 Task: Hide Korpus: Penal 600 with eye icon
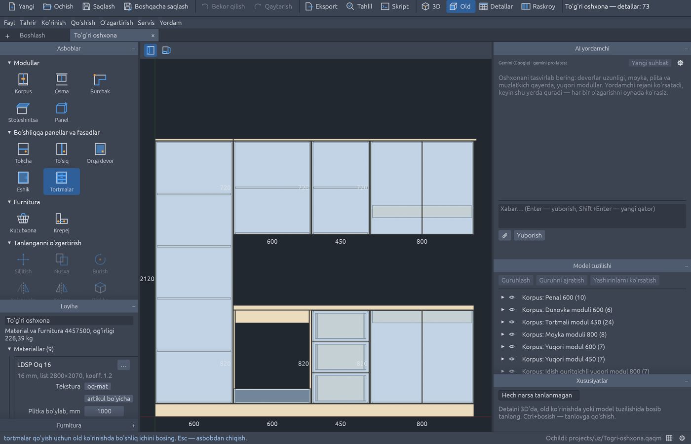(x=512, y=297)
